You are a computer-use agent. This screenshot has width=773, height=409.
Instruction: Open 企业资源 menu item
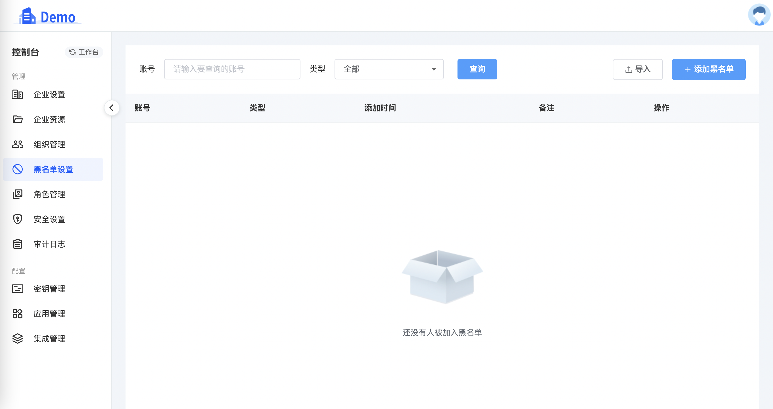53,119
